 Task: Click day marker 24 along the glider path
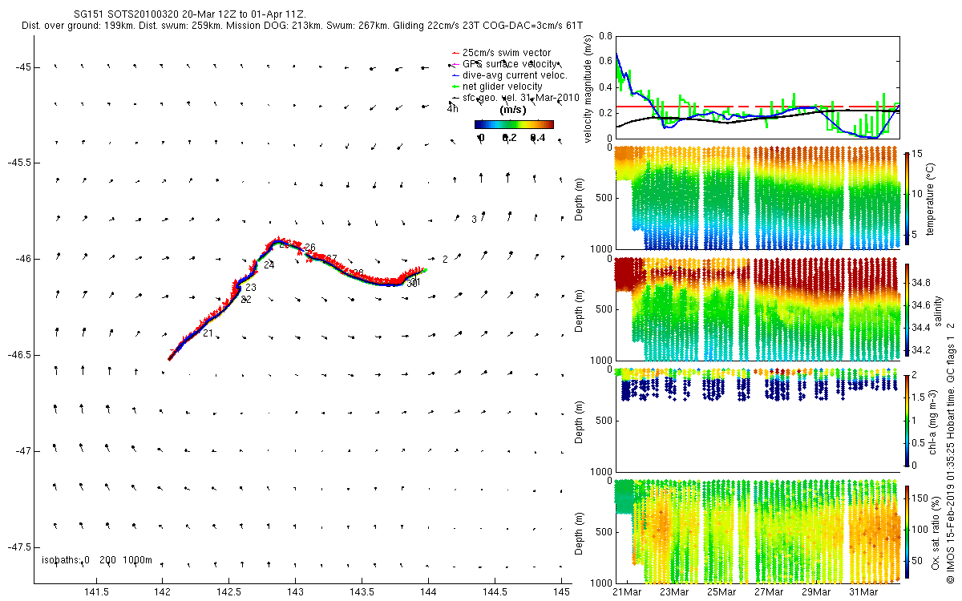pyautogui.click(x=269, y=265)
